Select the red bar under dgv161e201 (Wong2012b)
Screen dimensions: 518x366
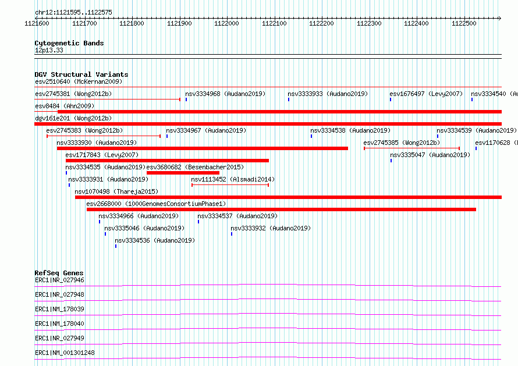[268, 124]
